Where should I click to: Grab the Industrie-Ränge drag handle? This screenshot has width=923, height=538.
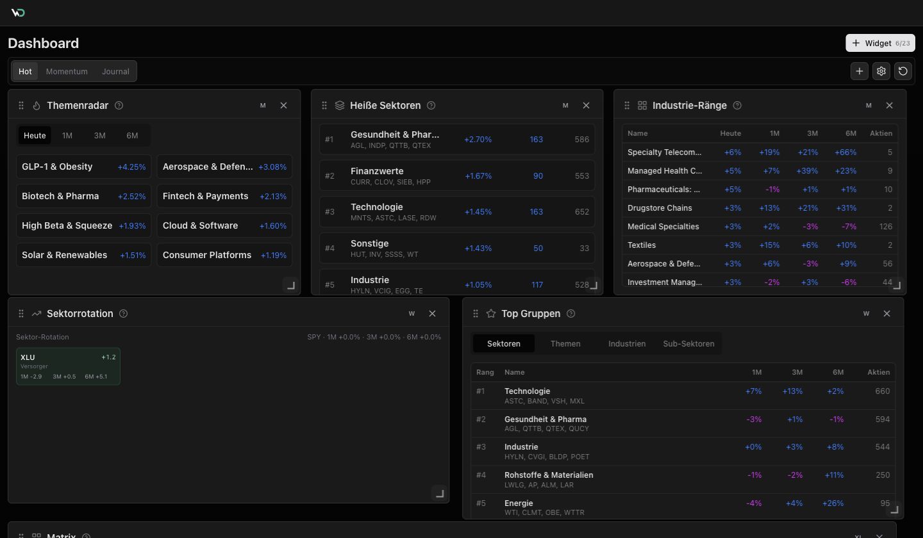(627, 105)
